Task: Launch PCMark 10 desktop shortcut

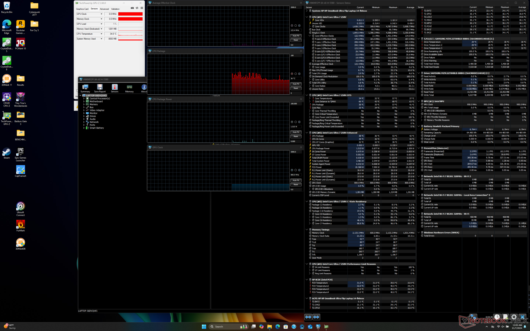Action: pos(20,44)
